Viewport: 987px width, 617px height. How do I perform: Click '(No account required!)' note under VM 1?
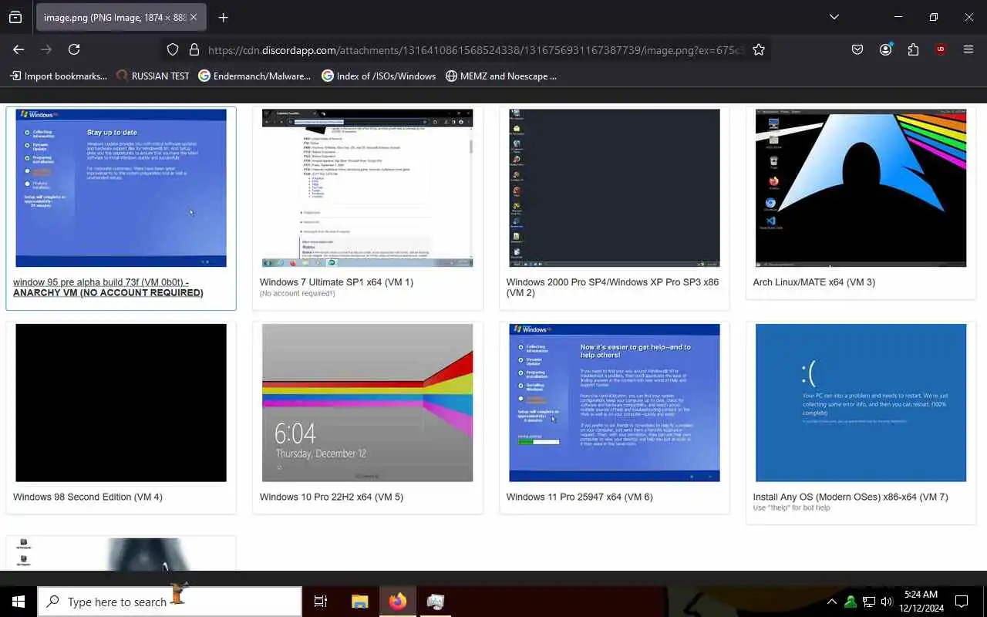tap(297, 293)
